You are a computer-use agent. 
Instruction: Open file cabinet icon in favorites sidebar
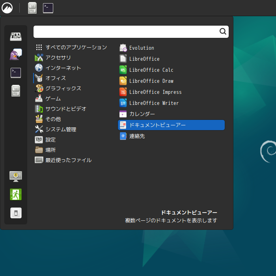click(x=16, y=91)
